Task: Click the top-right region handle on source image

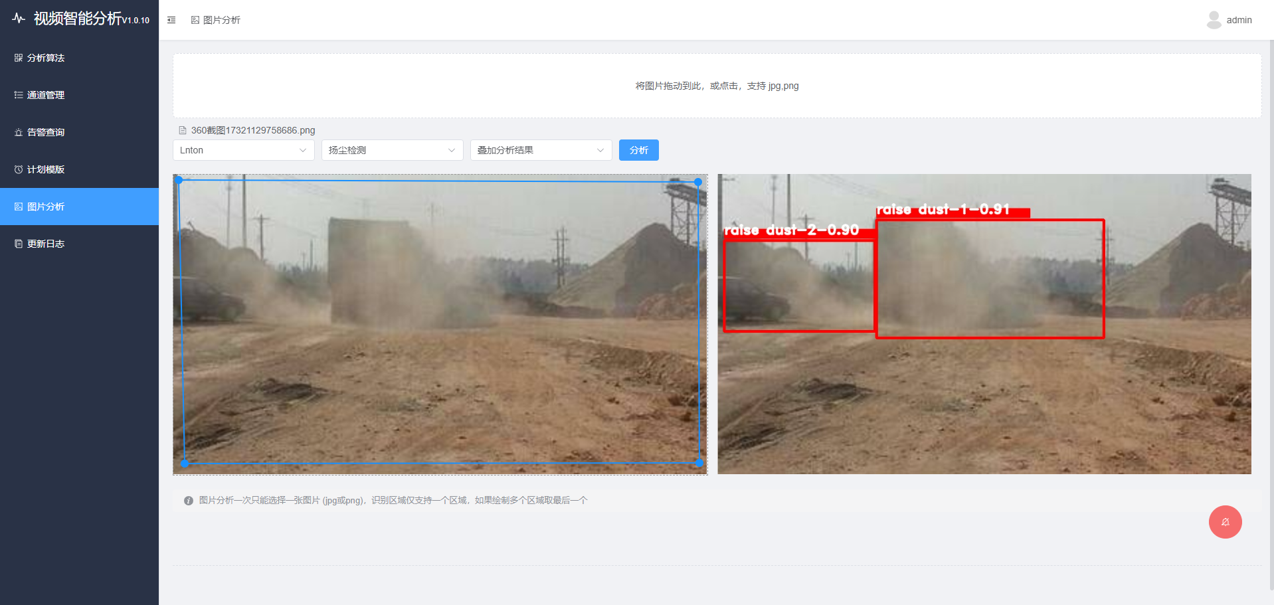Action: (x=698, y=181)
